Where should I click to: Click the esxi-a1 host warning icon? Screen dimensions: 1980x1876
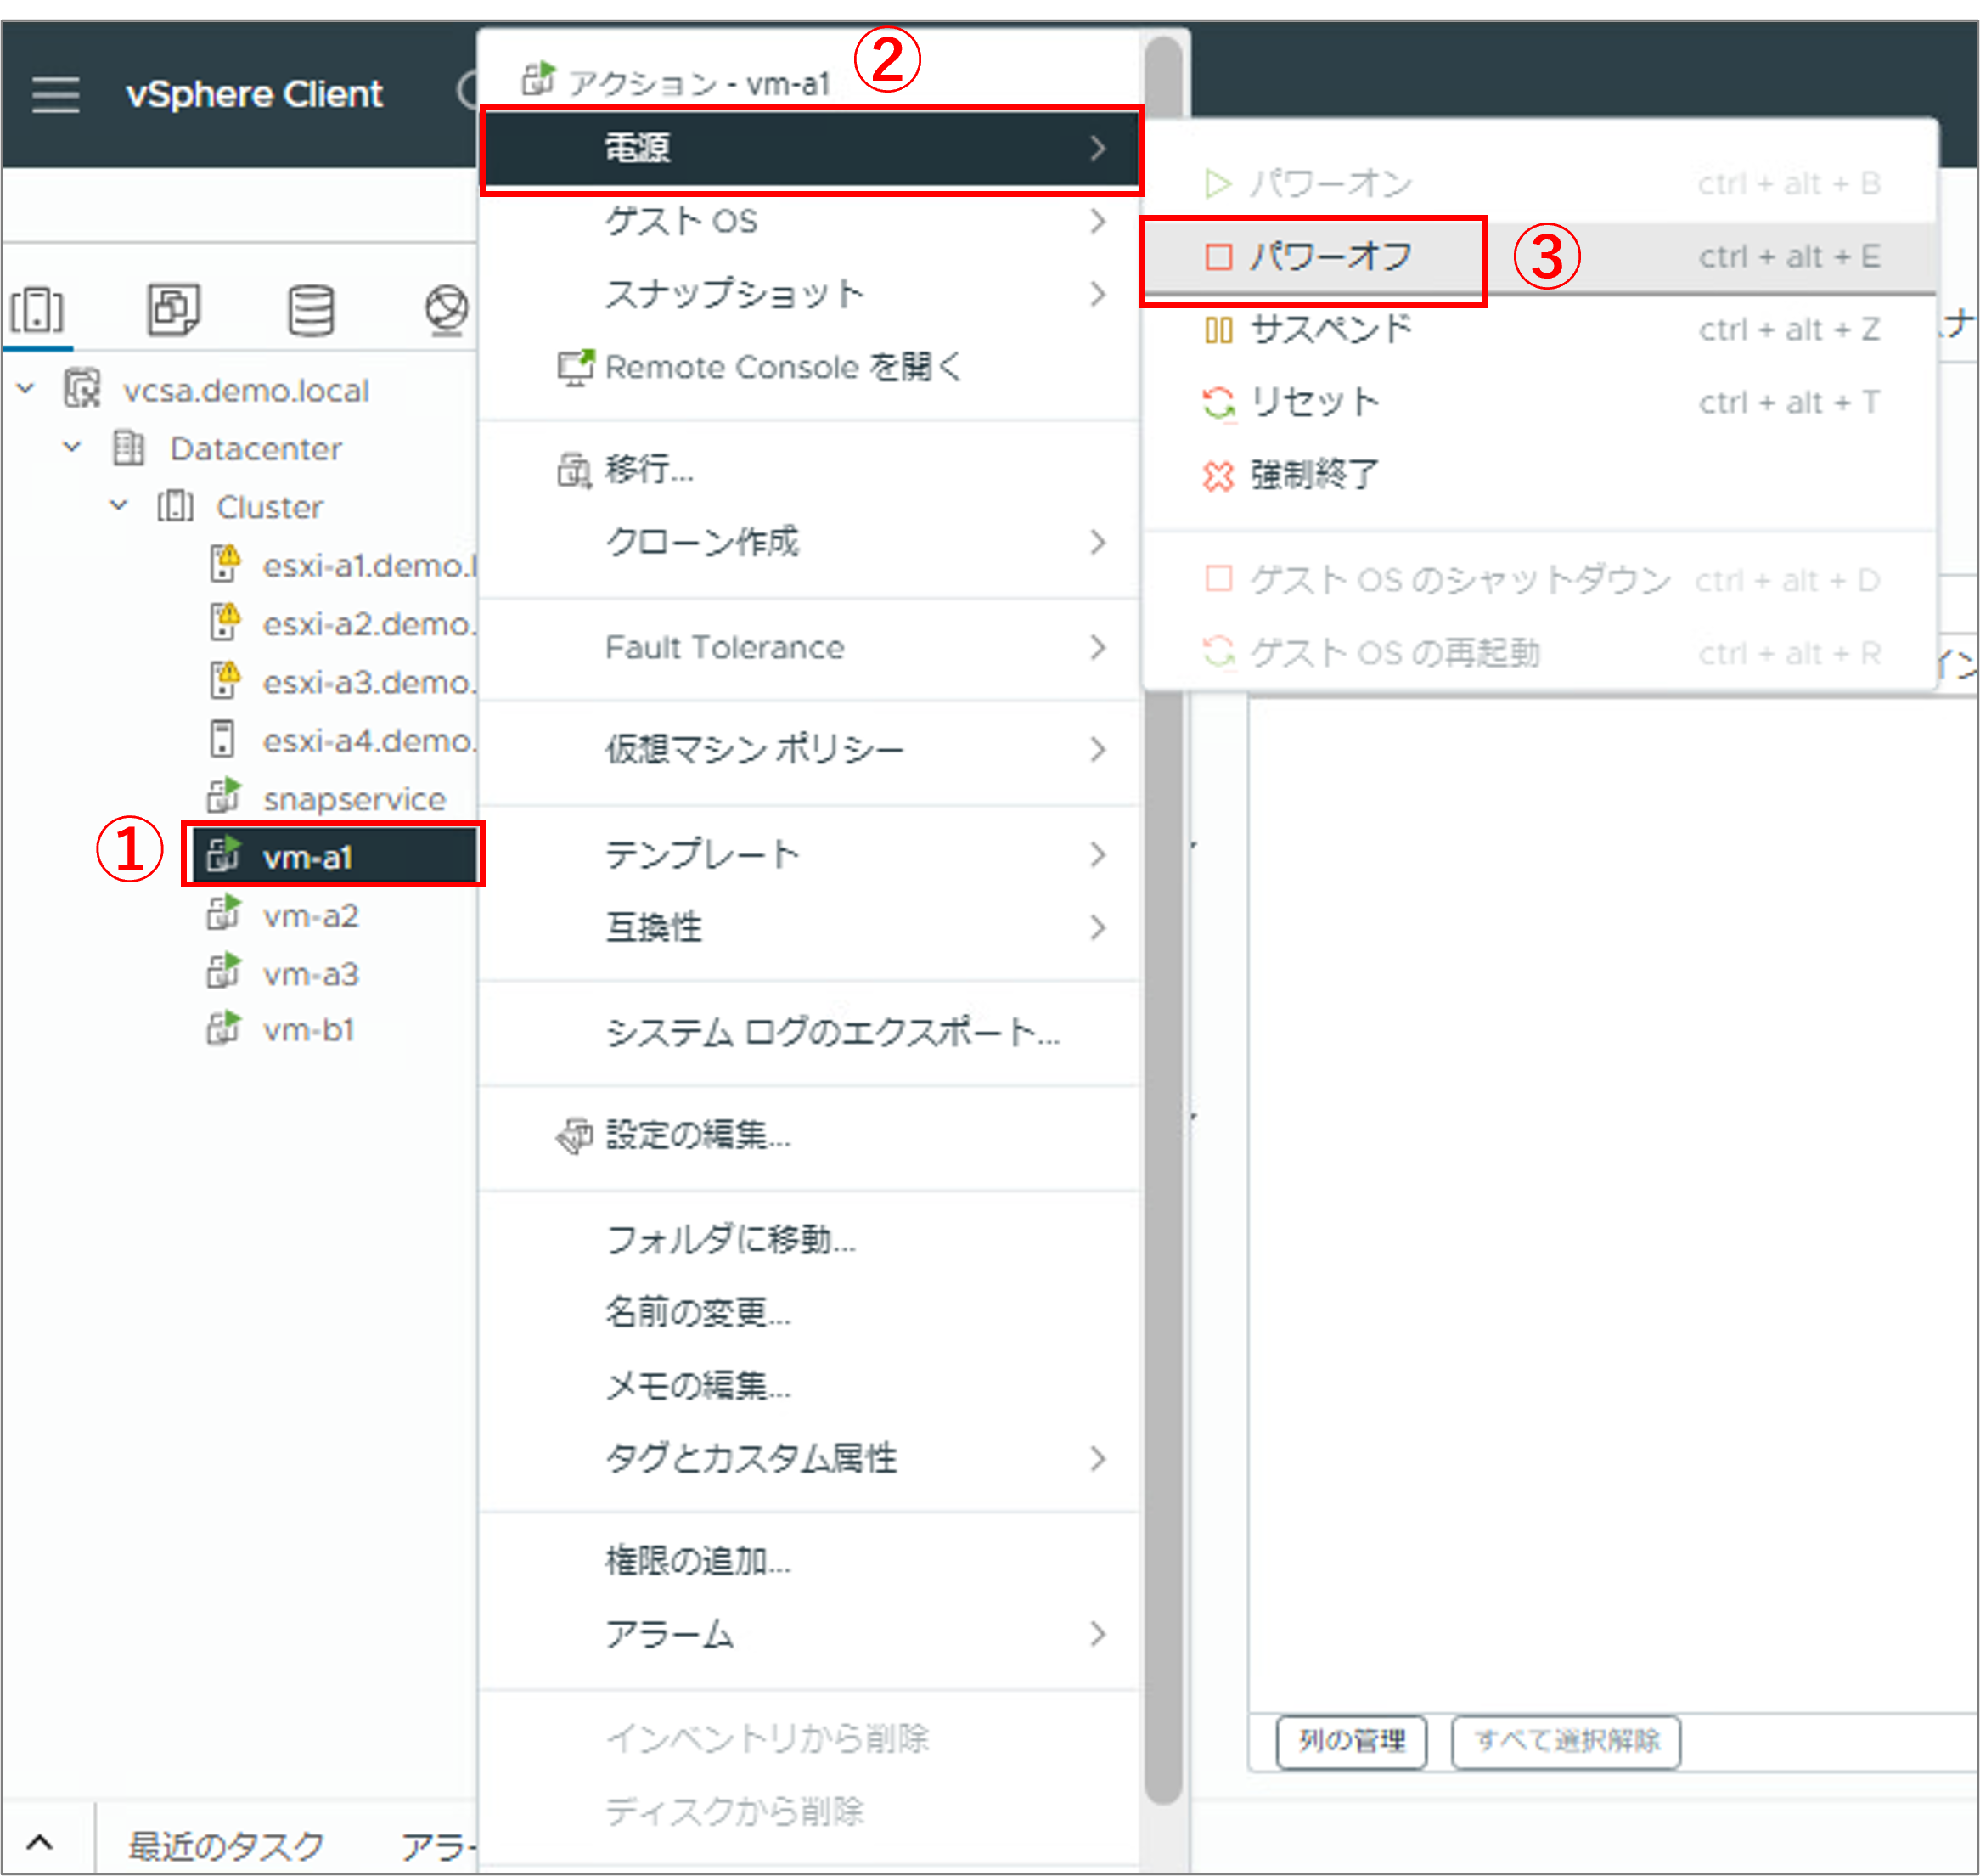[225, 563]
